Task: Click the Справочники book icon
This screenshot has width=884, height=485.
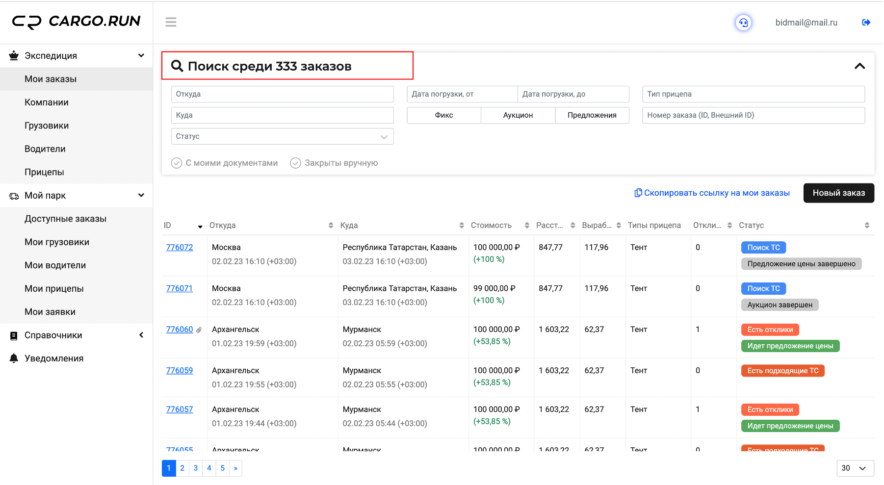Action: click(x=14, y=335)
